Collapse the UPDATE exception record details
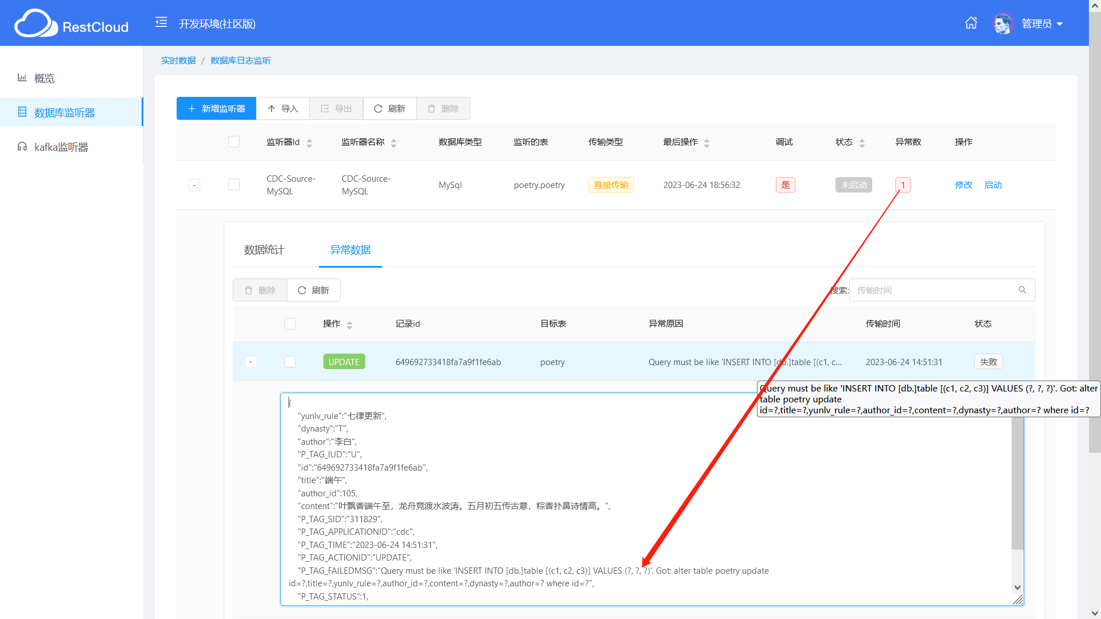 (x=251, y=362)
